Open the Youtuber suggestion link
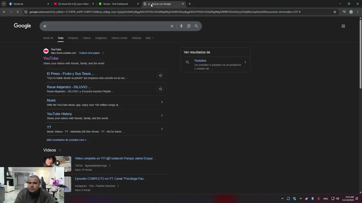This screenshot has height=203, width=362. 200,61
